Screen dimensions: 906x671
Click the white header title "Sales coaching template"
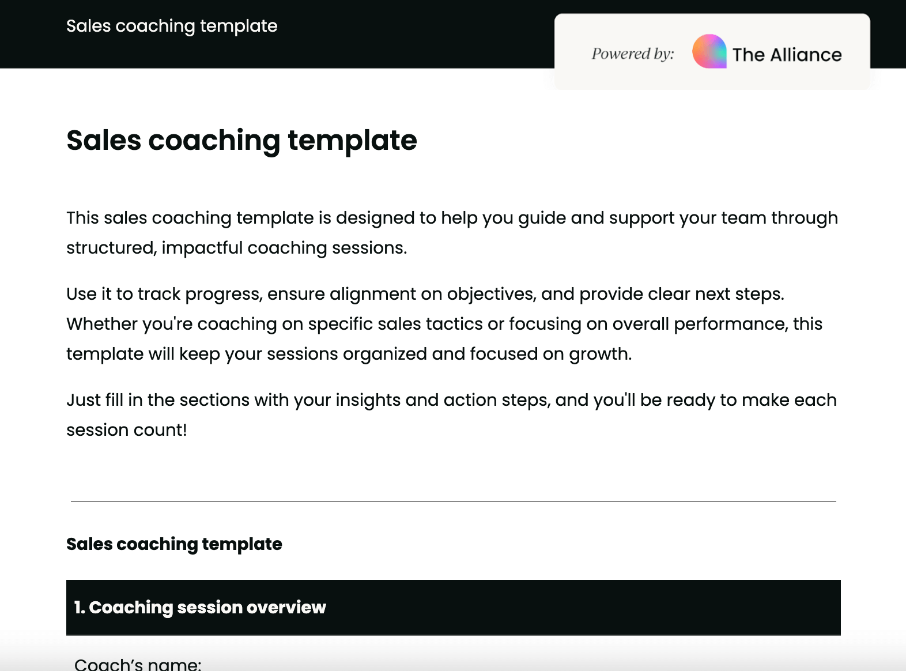(x=172, y=26)
